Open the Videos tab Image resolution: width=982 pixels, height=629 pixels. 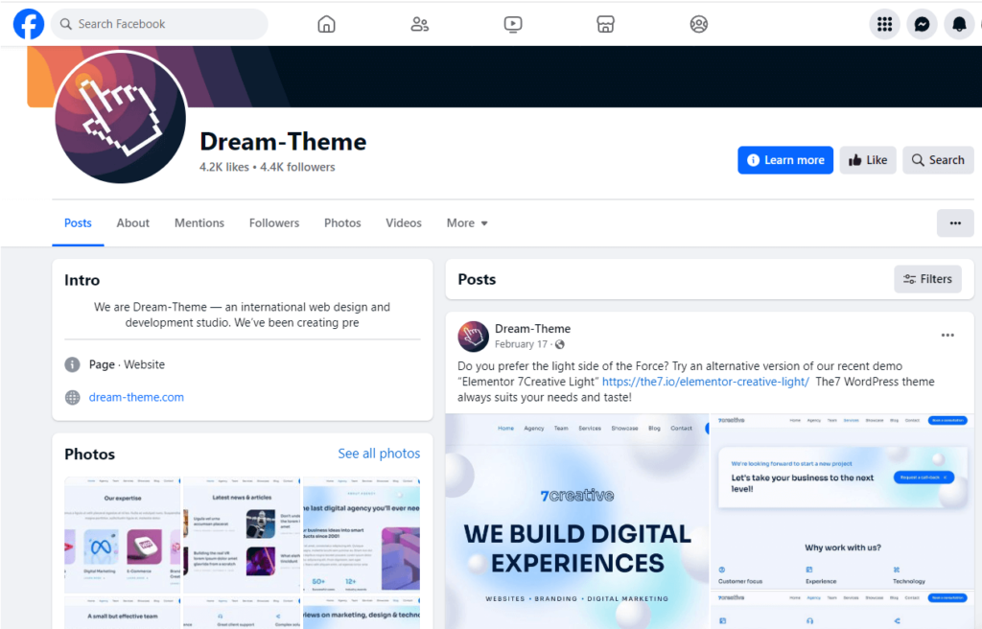404,223
